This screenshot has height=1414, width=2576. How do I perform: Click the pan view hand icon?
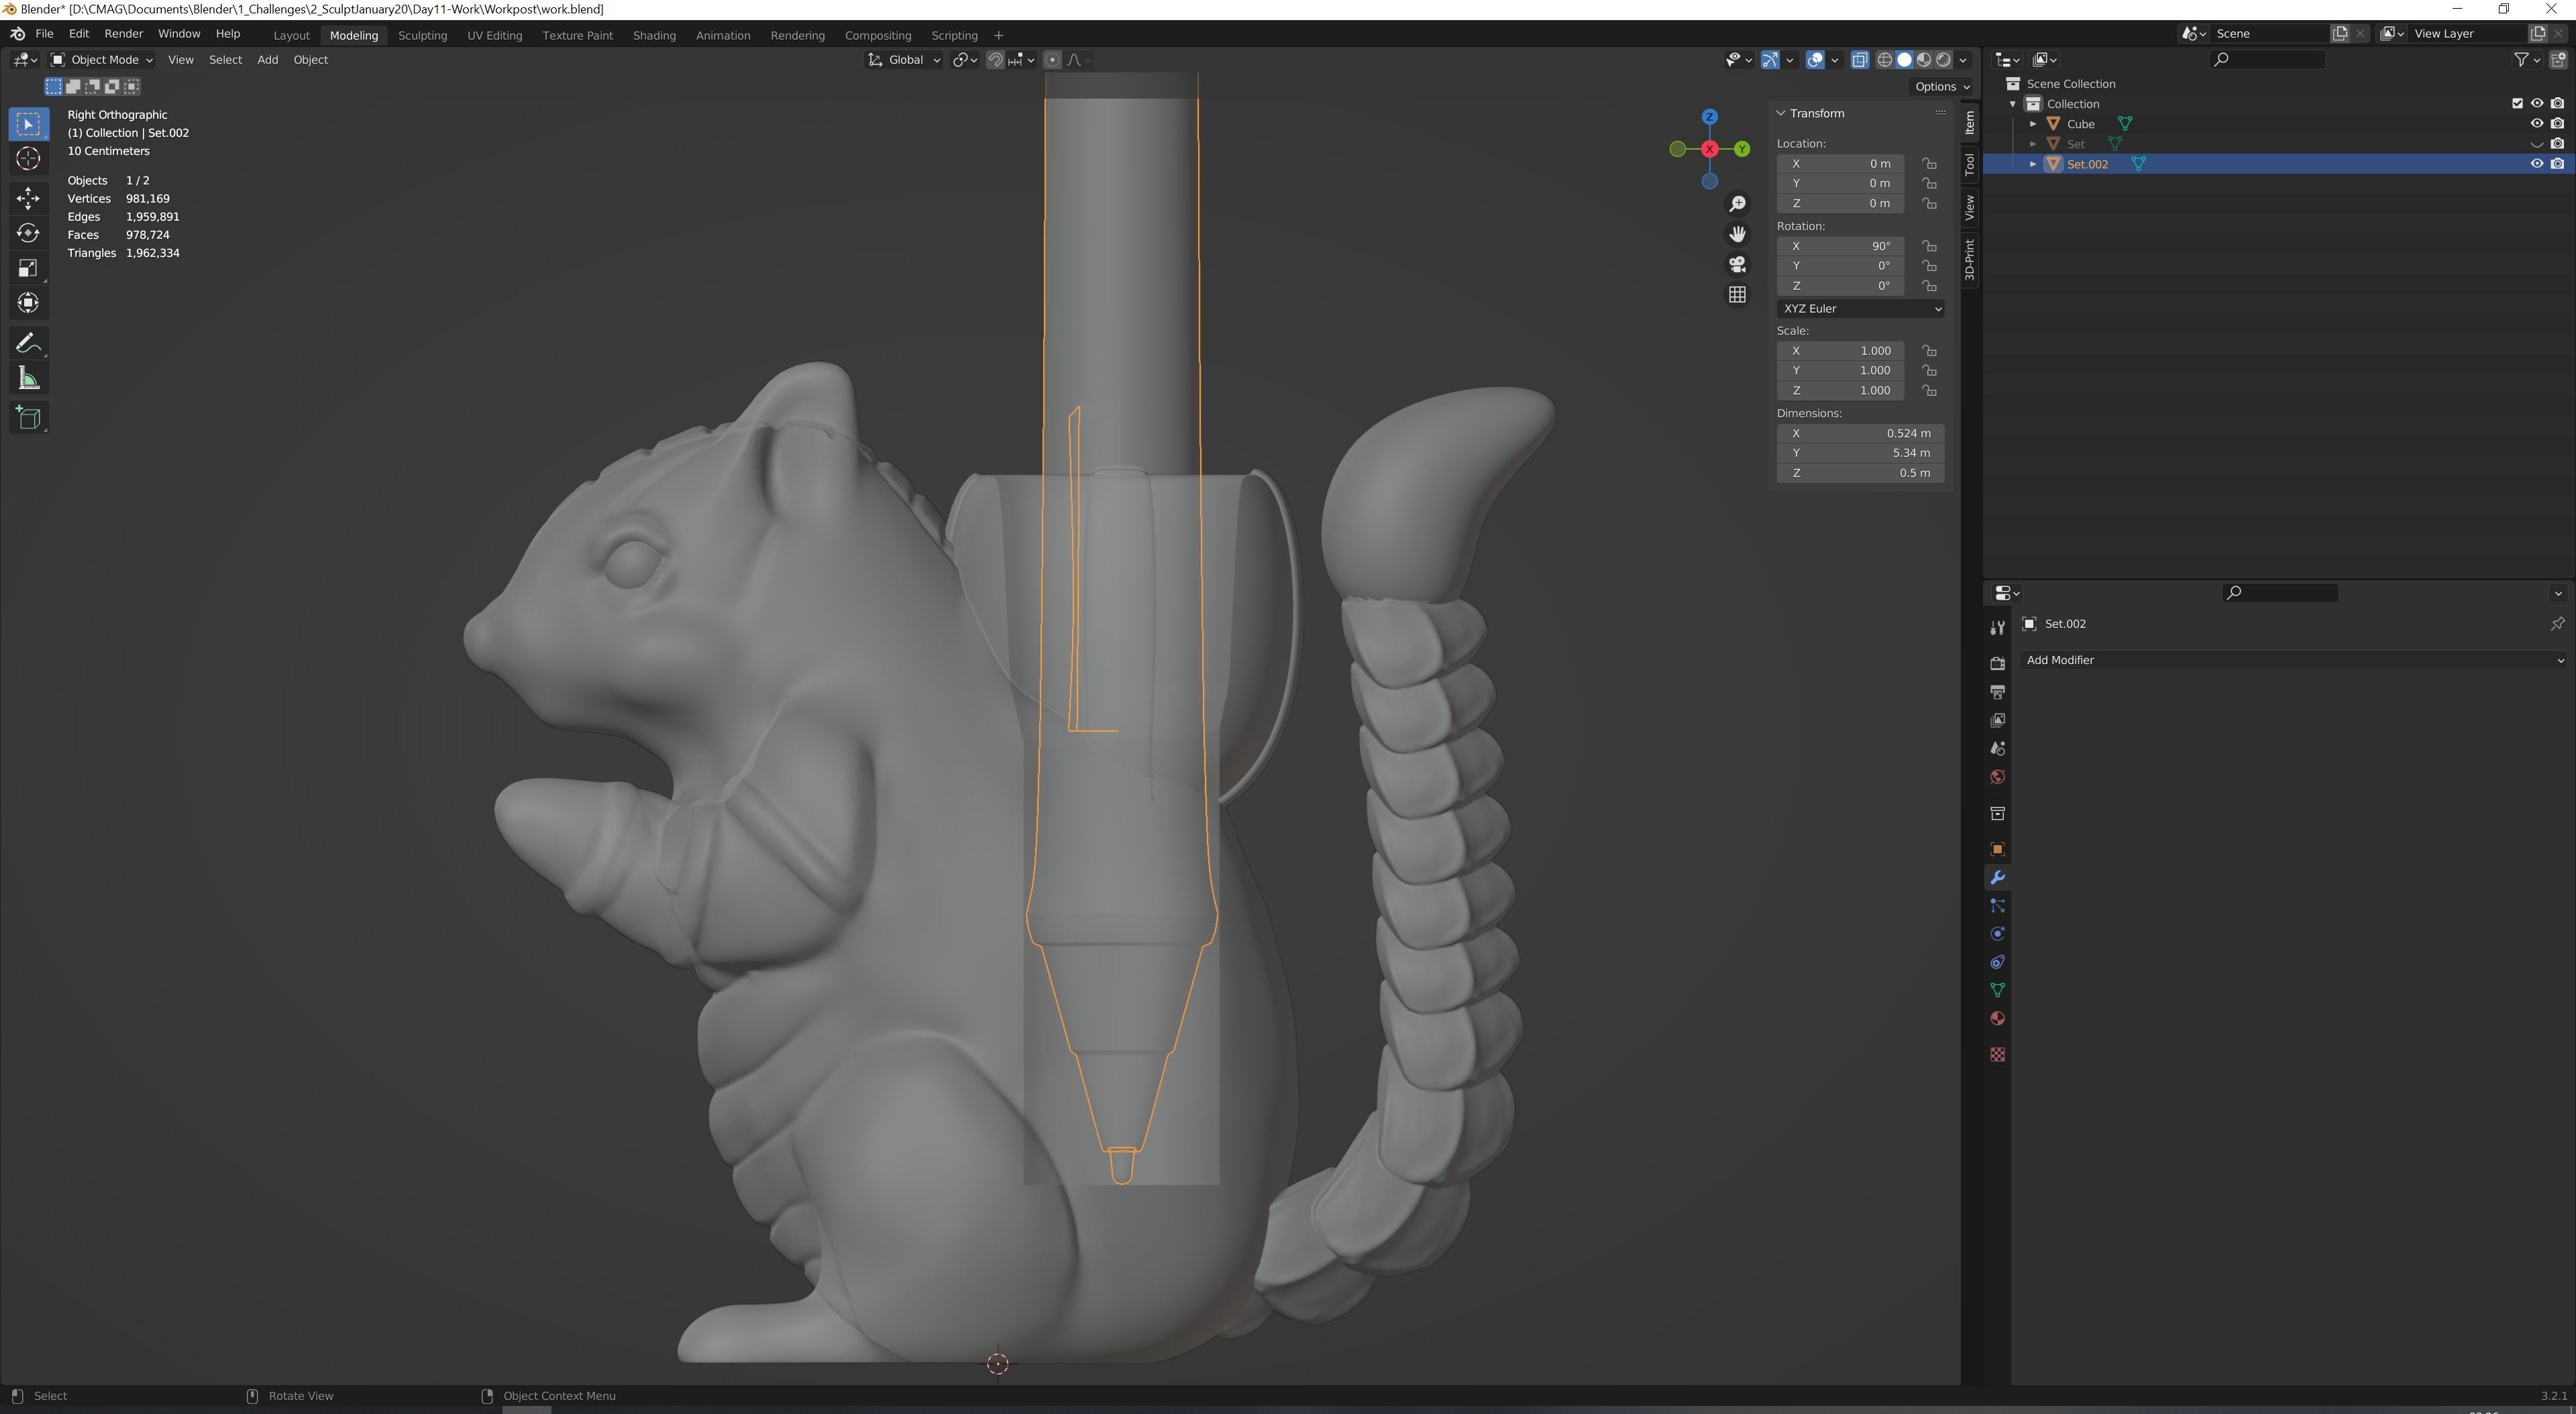click(x=1737, y=234)
